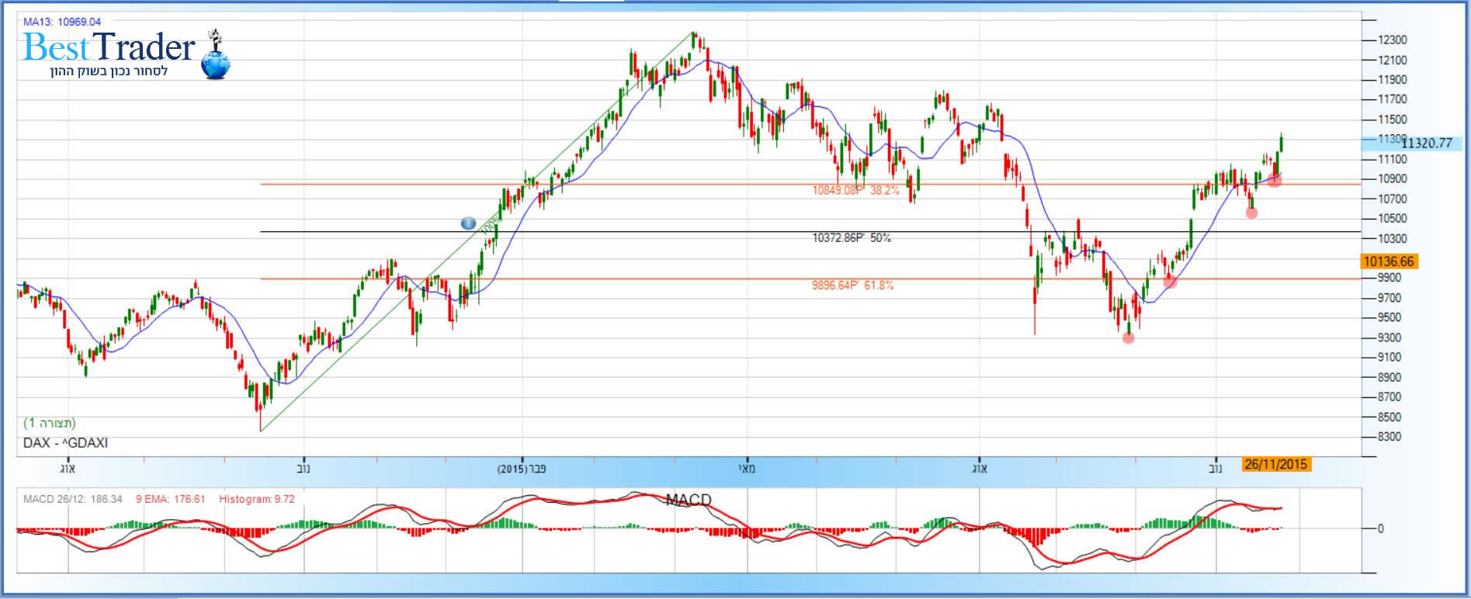
Task: Click the BestTrader logo text
Action: click(109, 48)
